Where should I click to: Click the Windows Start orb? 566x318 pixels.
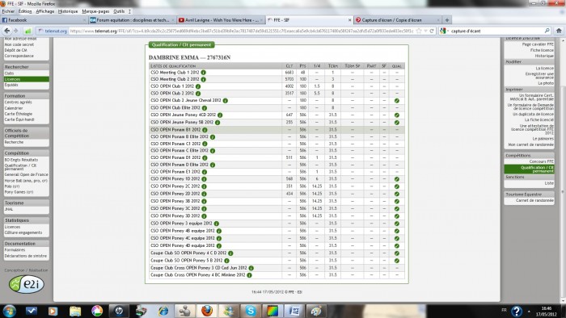pyautogui.click(x=9, y=311)
